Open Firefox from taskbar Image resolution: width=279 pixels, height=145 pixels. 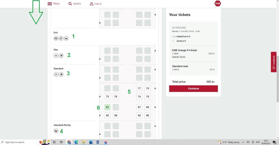pyautogui.click(x=106, y=142)
